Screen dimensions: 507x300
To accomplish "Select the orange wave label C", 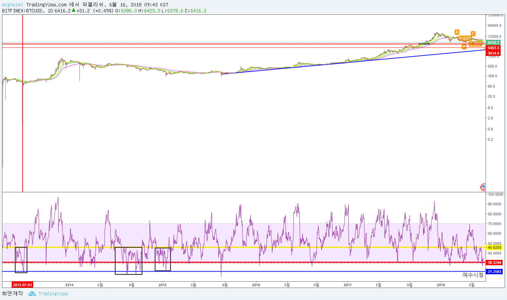I will click(473, 34).
